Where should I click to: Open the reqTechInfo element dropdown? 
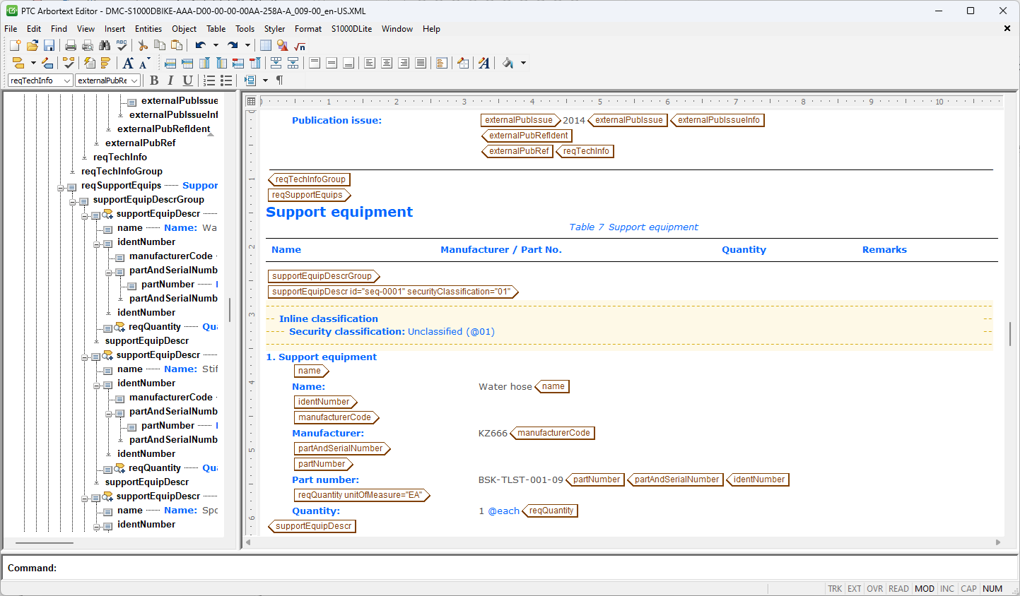point(67,81)
